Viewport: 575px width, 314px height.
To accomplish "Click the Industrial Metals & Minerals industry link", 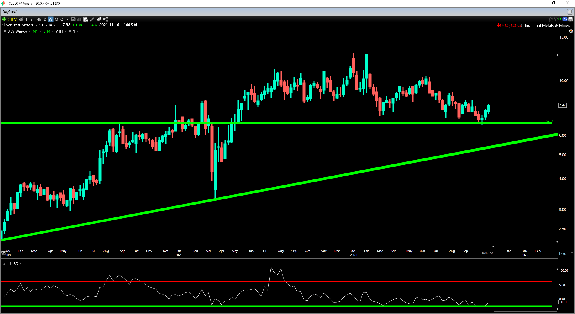I will 549,25.
